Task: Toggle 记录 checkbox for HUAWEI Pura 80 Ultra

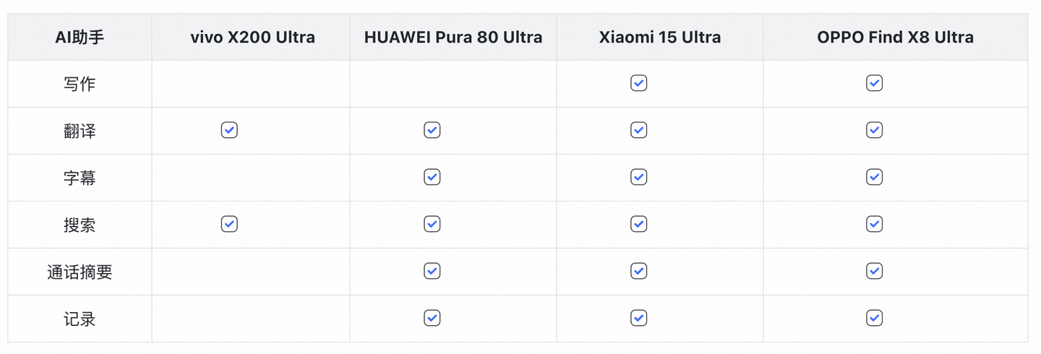Action: (432, 318)
